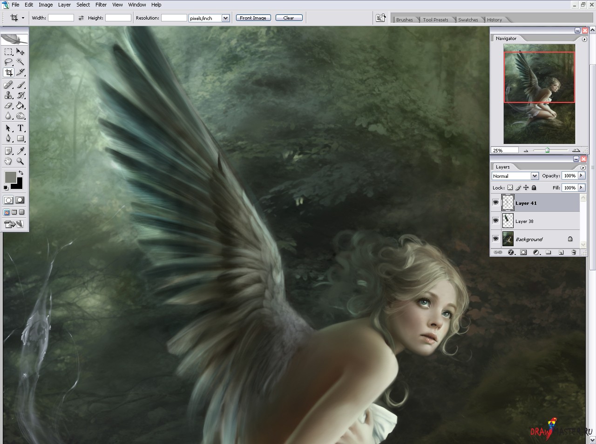Open the Layers panel options menu
This screenshot has height=444, width=596.
583,167
